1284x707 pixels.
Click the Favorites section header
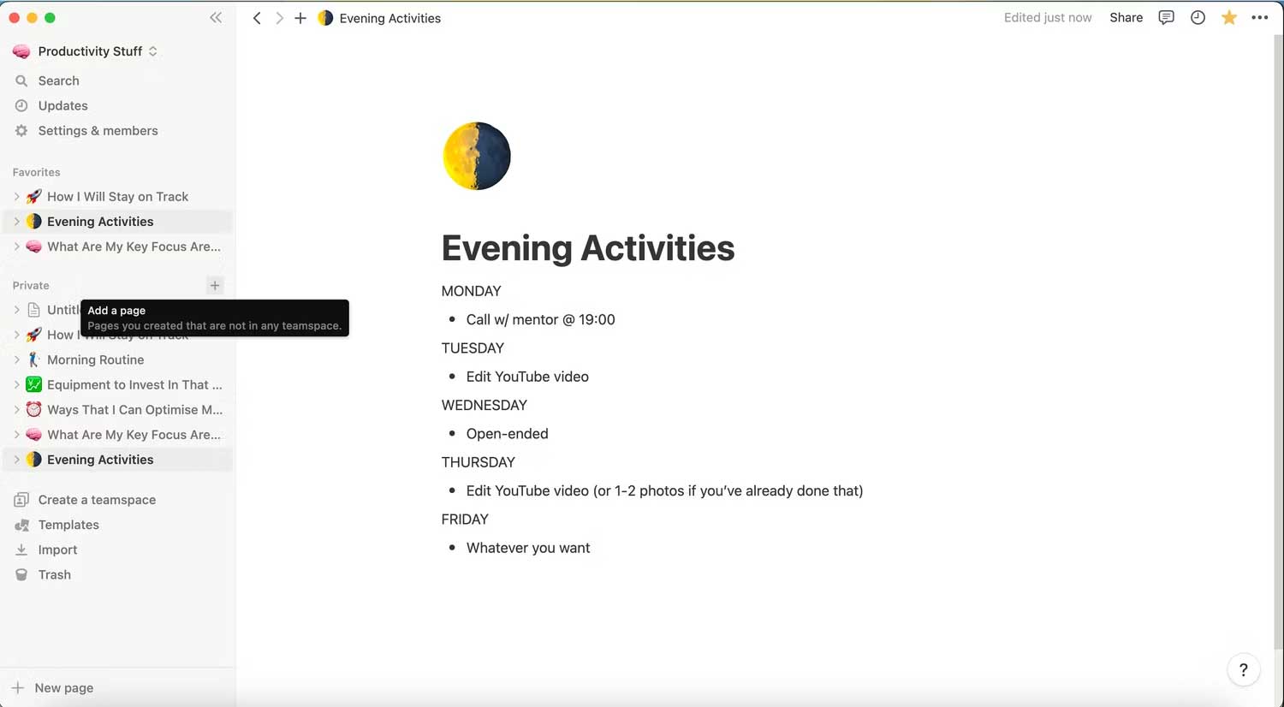pos(36,172)
